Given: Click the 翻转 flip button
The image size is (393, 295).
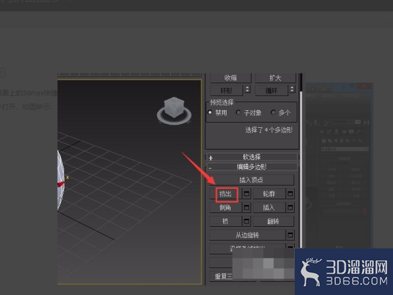Looking at the screenshot, I should pyautogui.click(x=273, y=222).
